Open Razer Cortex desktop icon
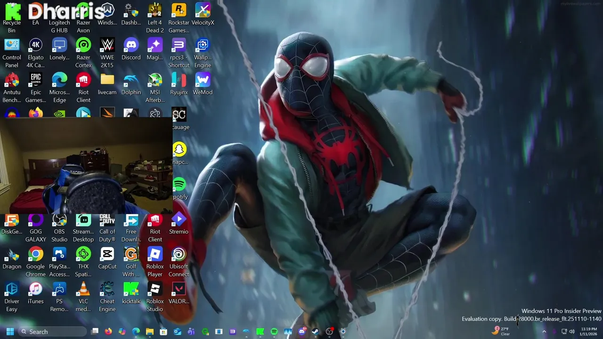 [83, 53]
